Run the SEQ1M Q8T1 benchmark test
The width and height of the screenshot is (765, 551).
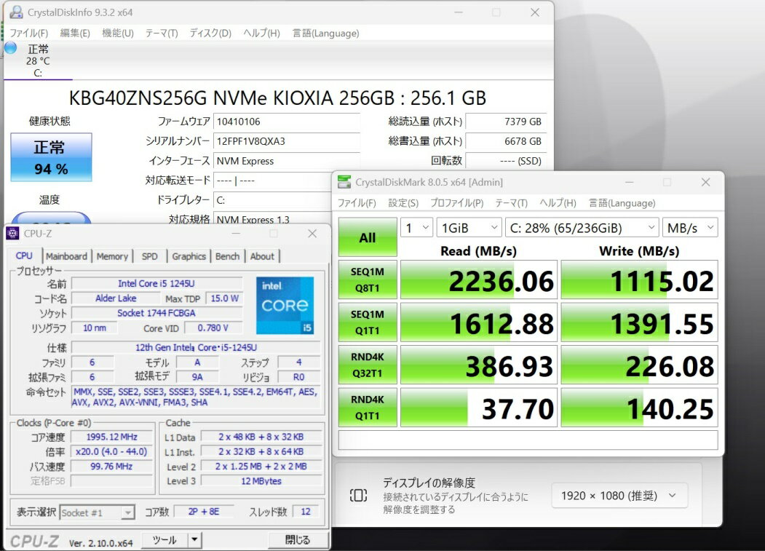click(x=368, y=280)
